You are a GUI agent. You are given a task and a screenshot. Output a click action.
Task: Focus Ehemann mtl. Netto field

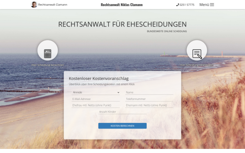[x=149, y=105]
